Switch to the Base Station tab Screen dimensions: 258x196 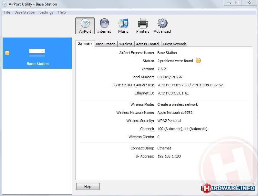pyautogui.click(x=106, y=44)
